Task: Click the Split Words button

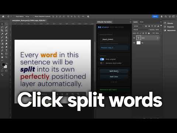Action: pos(114,71)
